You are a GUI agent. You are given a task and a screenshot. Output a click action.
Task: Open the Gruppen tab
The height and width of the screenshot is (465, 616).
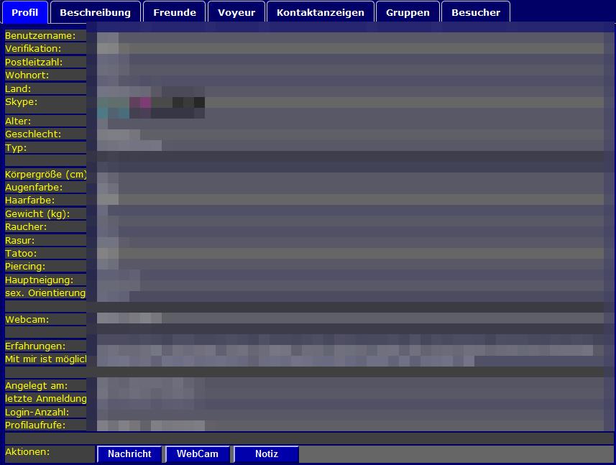pos(408,12)
